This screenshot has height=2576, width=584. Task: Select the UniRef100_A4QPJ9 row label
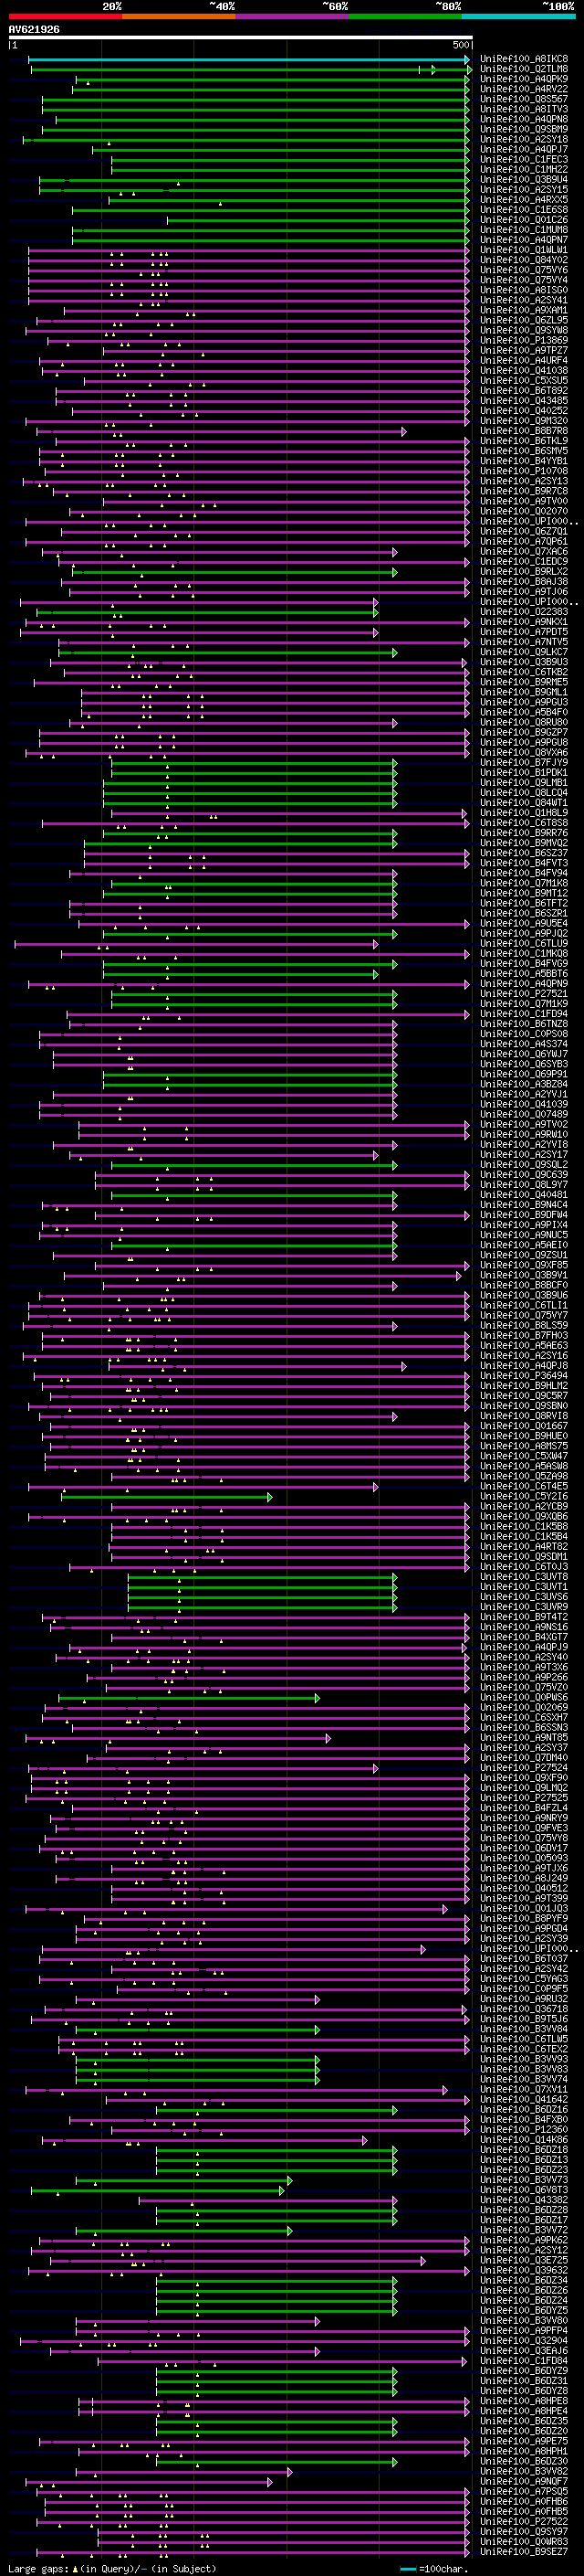(524, 1647)
